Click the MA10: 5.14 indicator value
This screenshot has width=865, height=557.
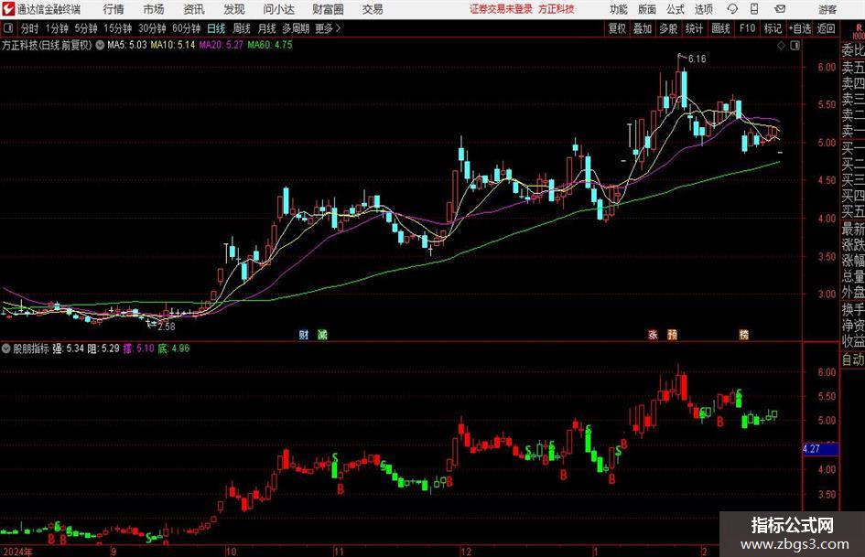click(173, 45)
